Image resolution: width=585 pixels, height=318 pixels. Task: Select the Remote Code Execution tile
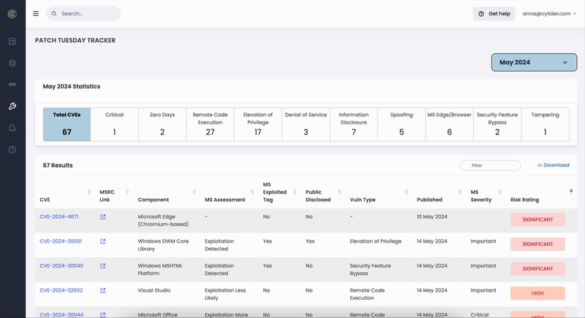pyautogui.click(x=210, y=124)
